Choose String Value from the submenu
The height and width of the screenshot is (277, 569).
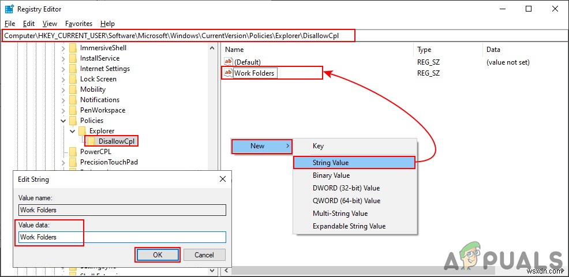(354, 163)
